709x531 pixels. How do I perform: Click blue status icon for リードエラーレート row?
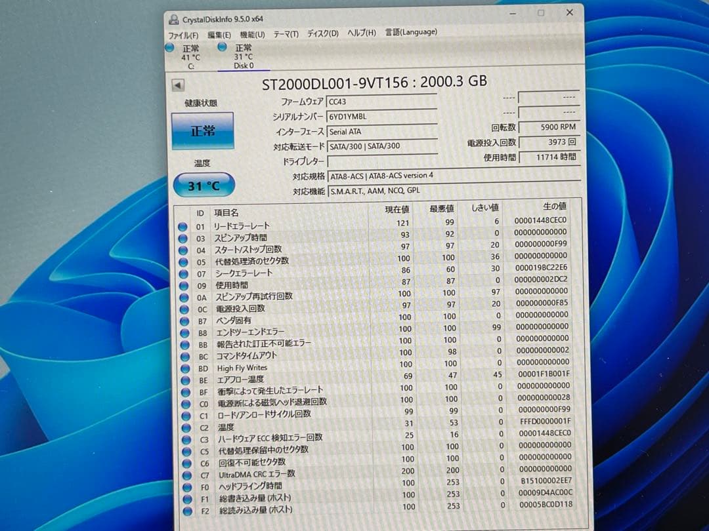click(183, 227)
